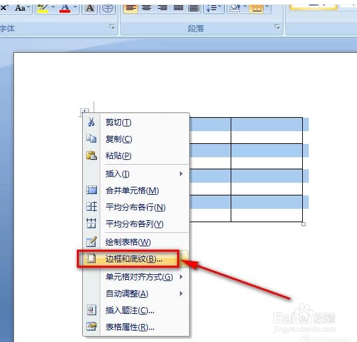Viewport: 357px width, 342px height.
Task: Click the table move handle
Action: click(x=84, y=112)
